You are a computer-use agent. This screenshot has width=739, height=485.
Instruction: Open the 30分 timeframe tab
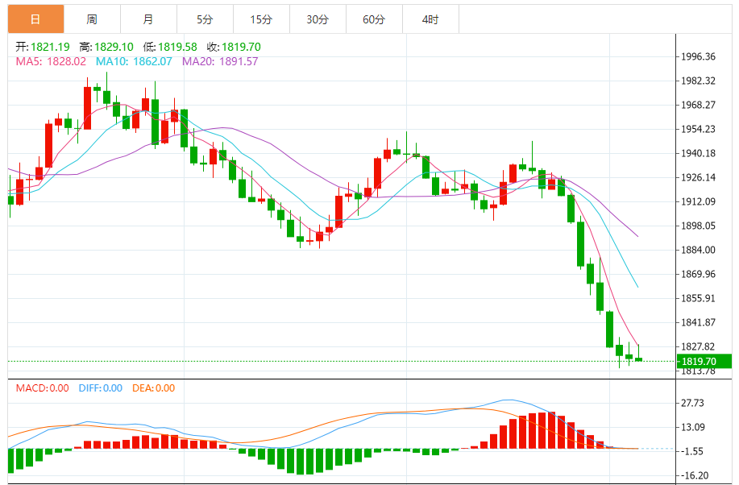(x=318, y=19)
